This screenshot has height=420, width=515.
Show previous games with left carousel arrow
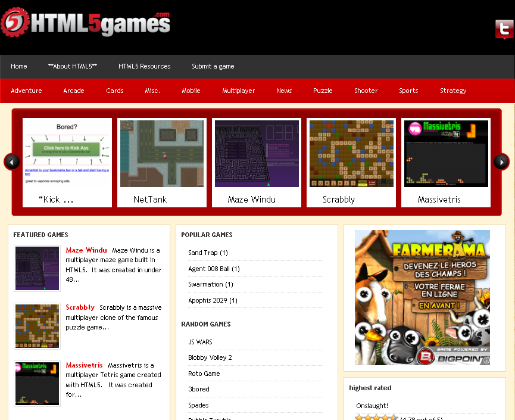(x=12, y=161)
